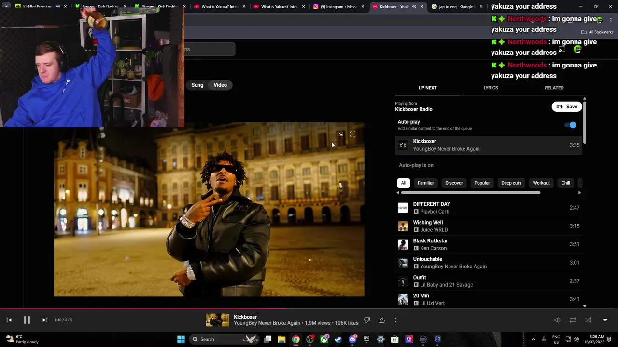
Task: Toggle repeat mode in player bar
Action: coord(573,320)
